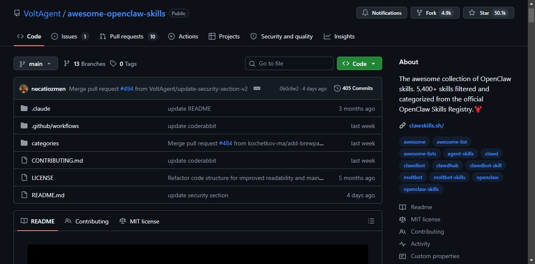Click the book icon next to Readme sidebar
The height and width of the screenshot is (264, 535).
pos(403,207)
